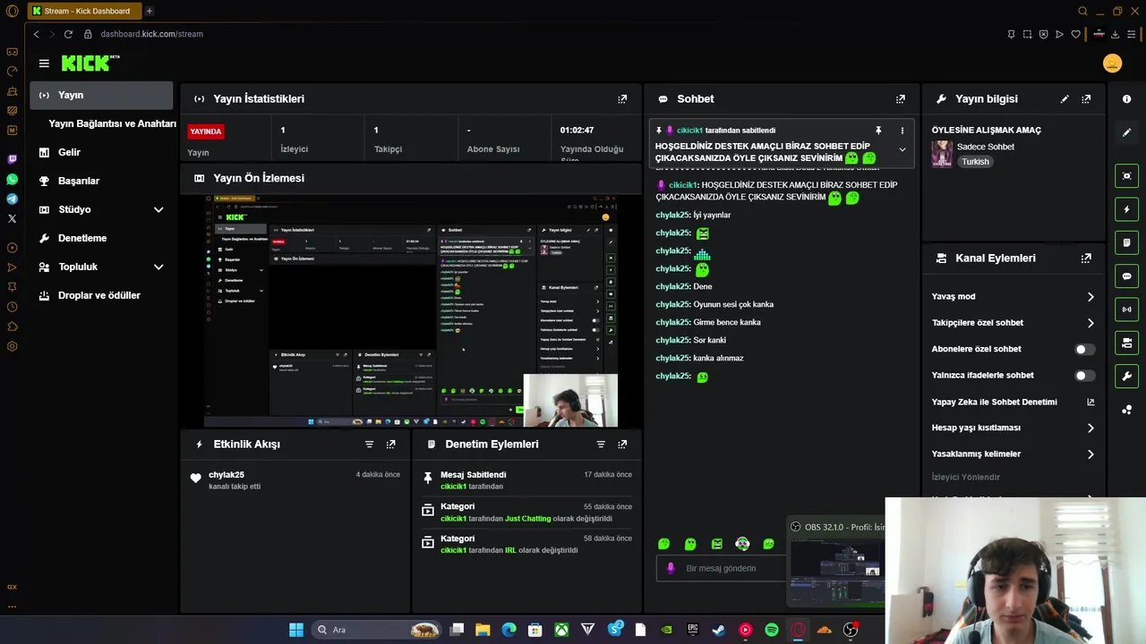
Task: Open Yayın Bağlantısı ve Anahtarı page
Action: coord(112,124)
